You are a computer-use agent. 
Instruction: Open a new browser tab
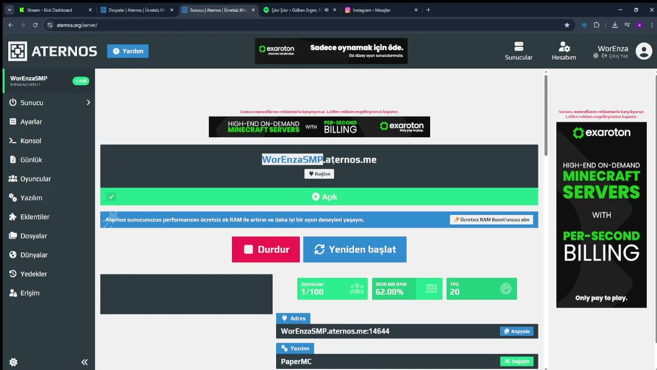click(429, 10)
